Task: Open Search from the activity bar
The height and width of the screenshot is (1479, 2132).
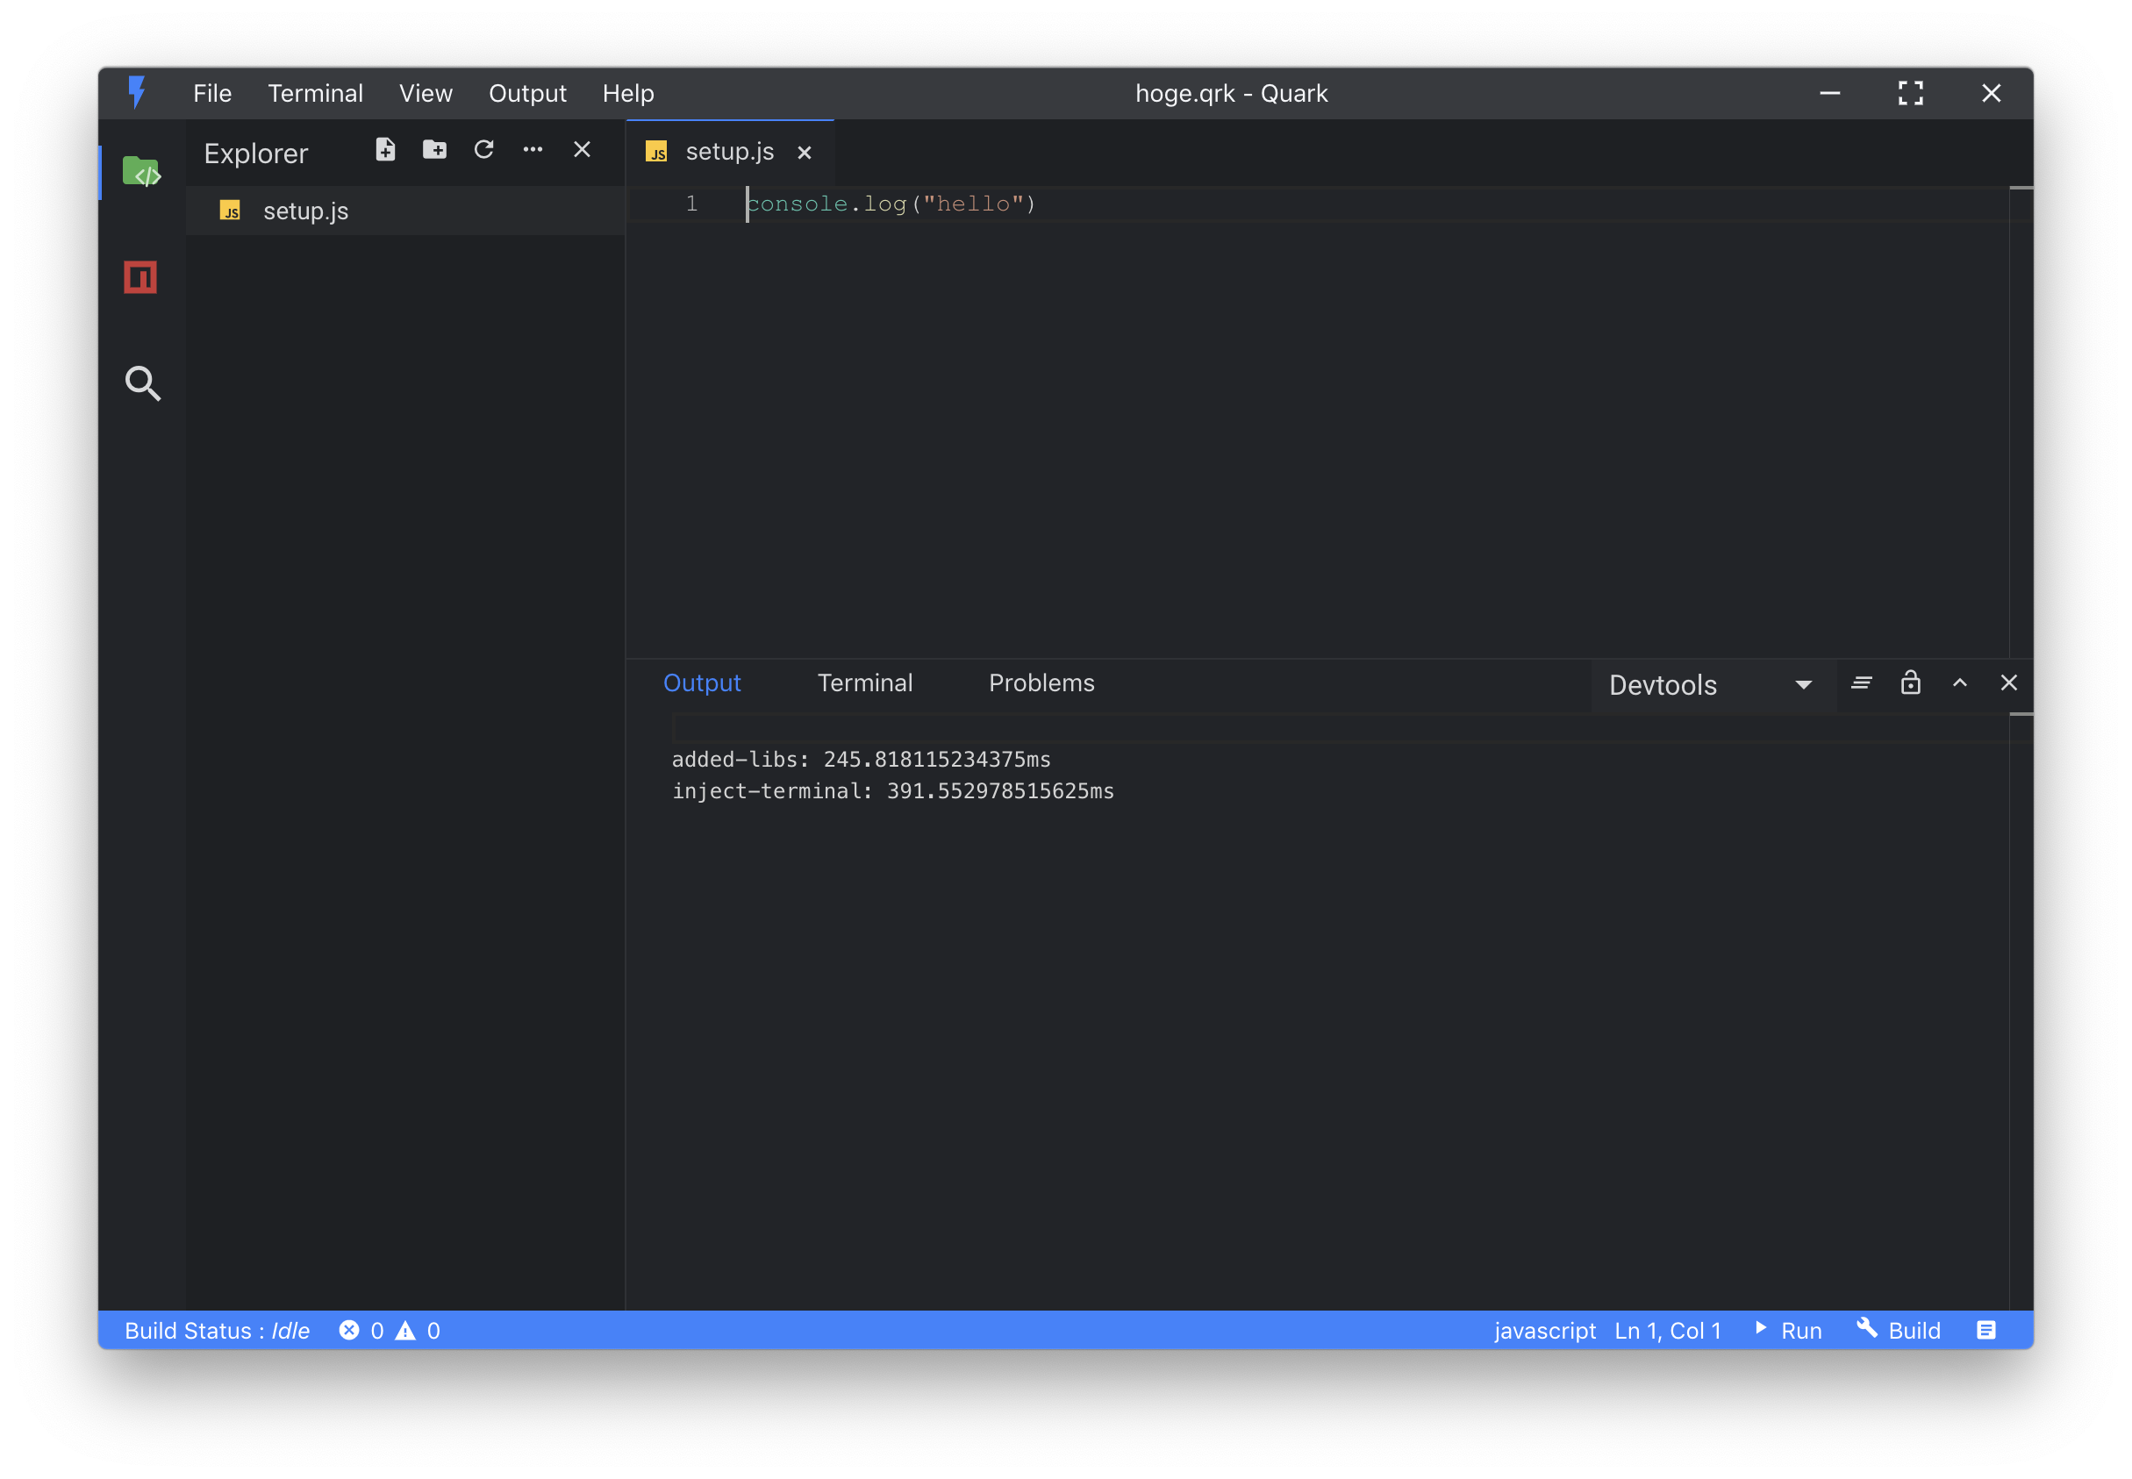Action: coord(141,382)
